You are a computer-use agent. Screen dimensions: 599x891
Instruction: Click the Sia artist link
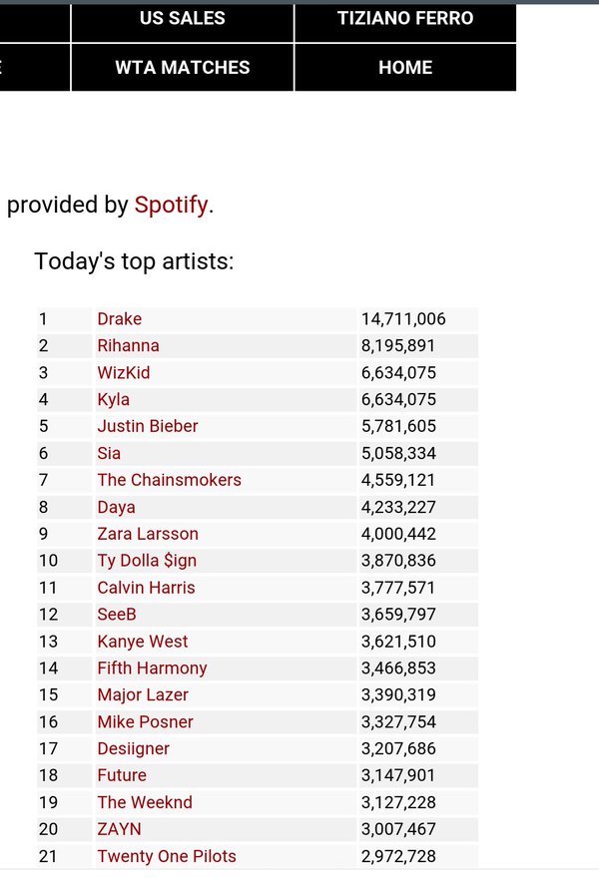(x=109, y=453)
